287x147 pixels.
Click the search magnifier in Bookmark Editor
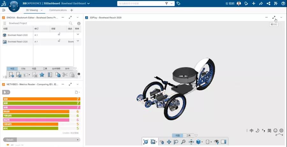(x=70, y=23)
